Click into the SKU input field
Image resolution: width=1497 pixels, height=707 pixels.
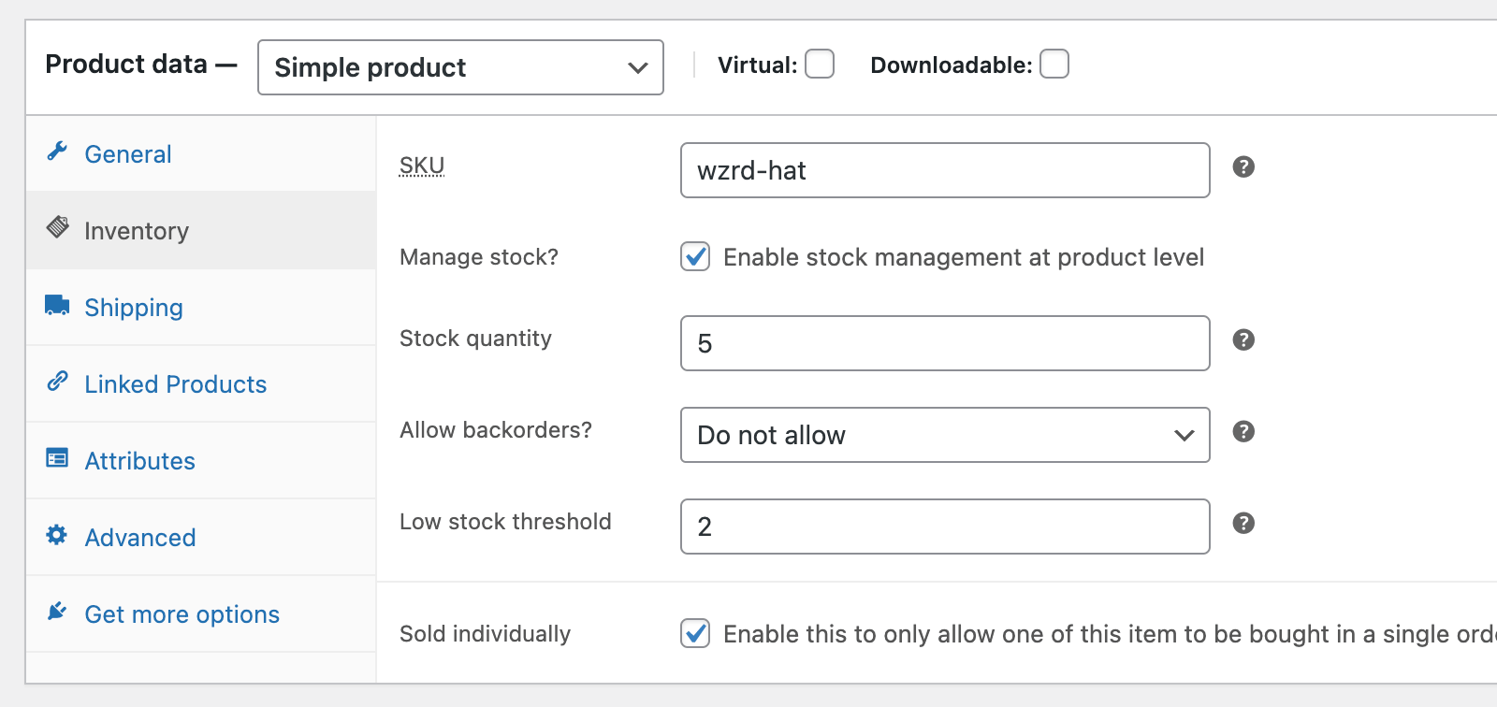click(x=945, y=170)
